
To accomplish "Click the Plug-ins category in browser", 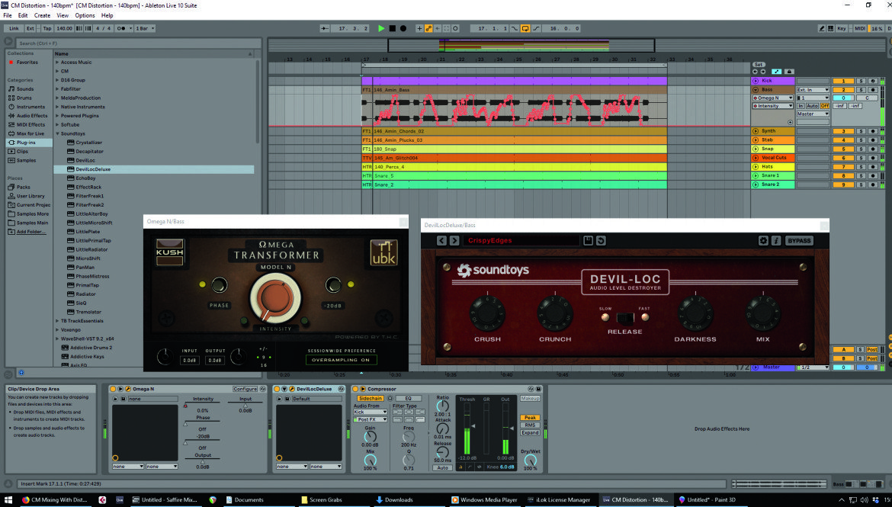I will tap(26, 143).
